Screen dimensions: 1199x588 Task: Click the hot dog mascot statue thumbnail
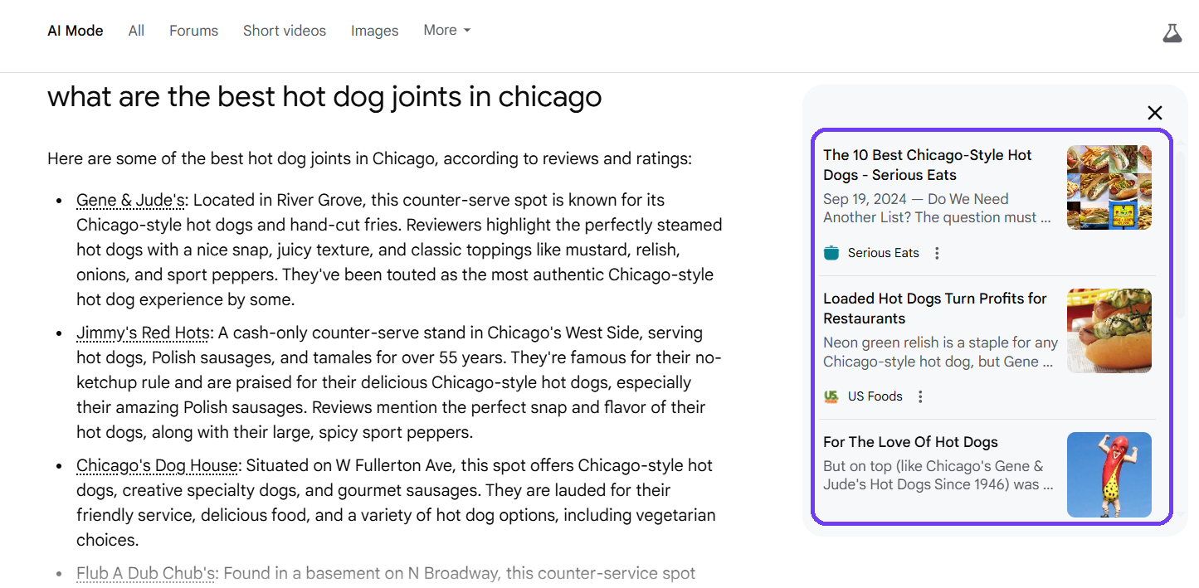click(x=1109, y=474)
